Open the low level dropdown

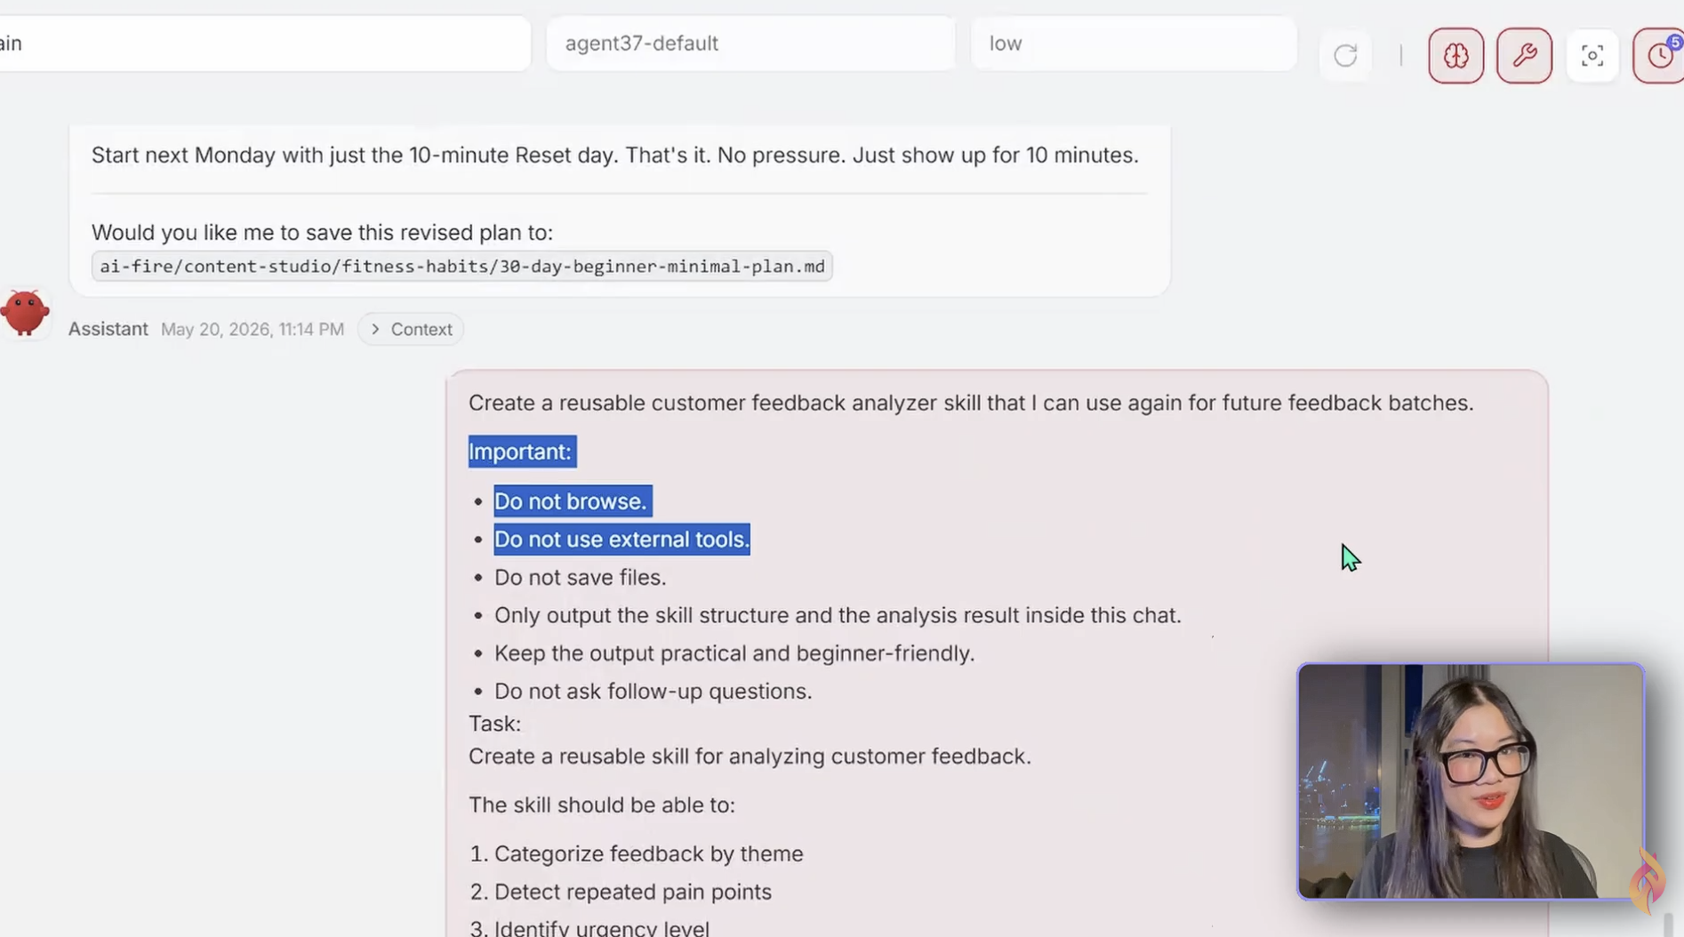click(x=1133, y=43)
